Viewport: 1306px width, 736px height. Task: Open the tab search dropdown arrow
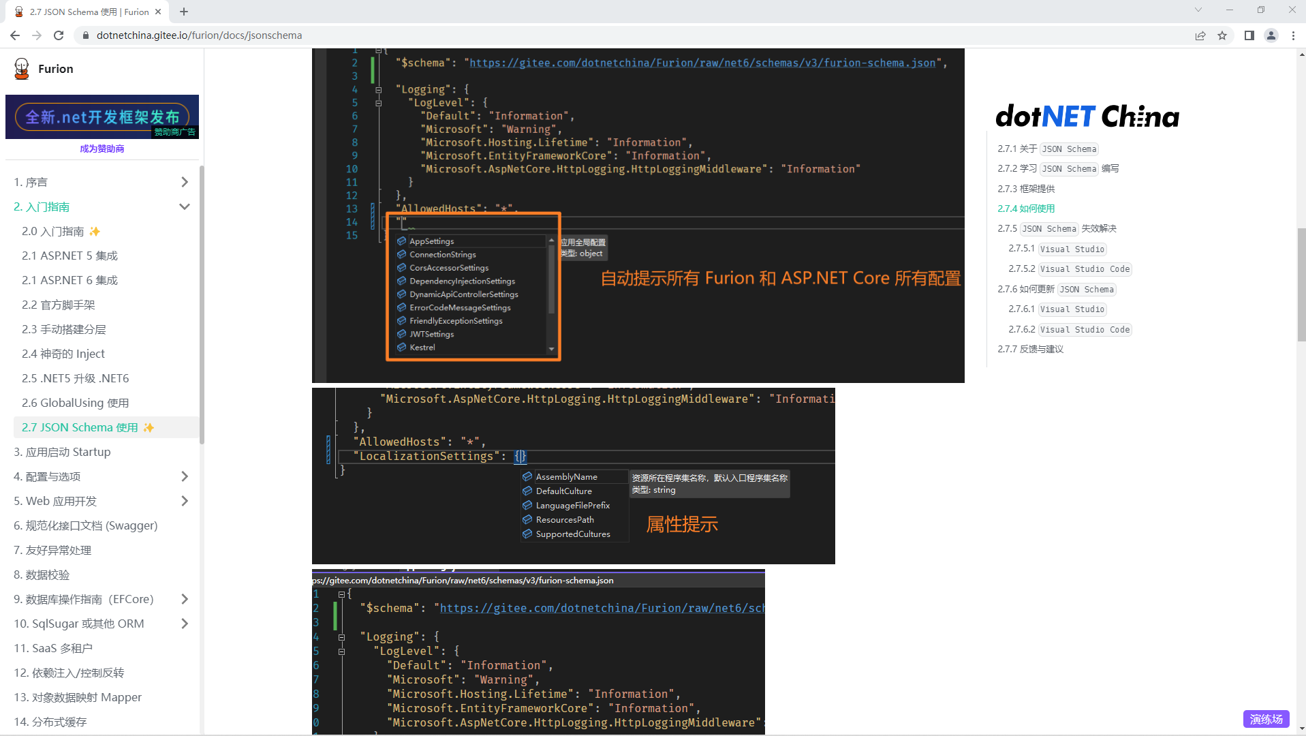(x=1198, y=10)
